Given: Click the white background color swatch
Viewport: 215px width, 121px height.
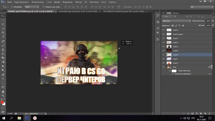Looking at the screenshot, I should (x=4, y=104).
